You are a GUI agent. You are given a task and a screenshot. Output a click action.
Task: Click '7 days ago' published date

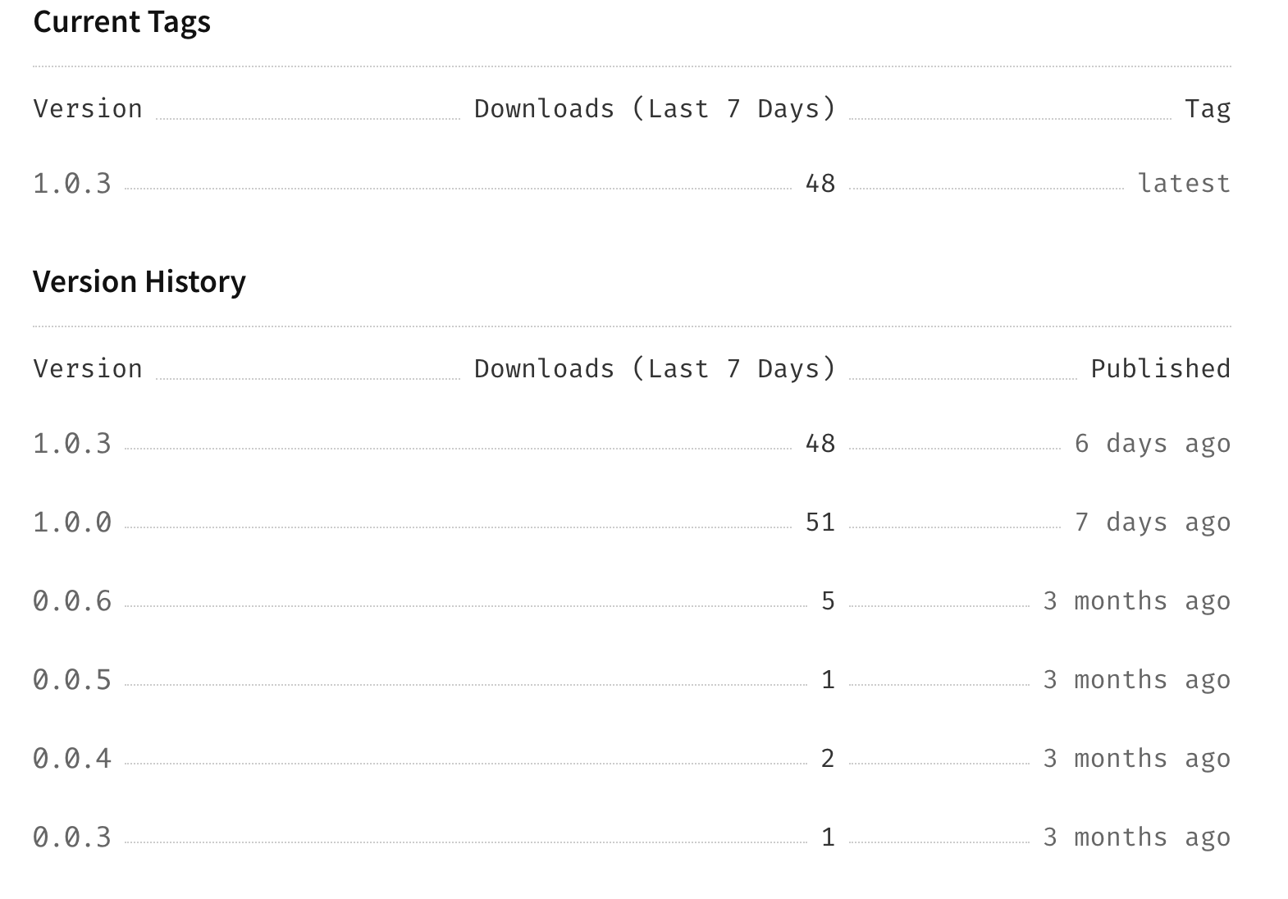click(x=1153, y=522)
